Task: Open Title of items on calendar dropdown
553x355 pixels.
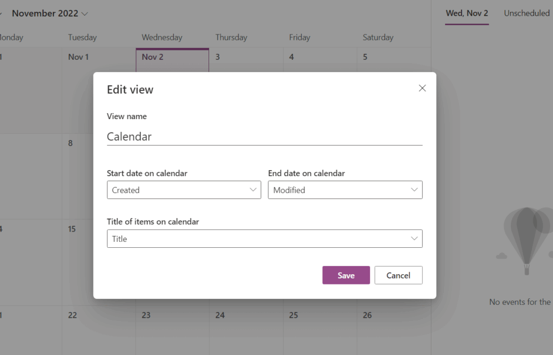Action: point(265,239)
